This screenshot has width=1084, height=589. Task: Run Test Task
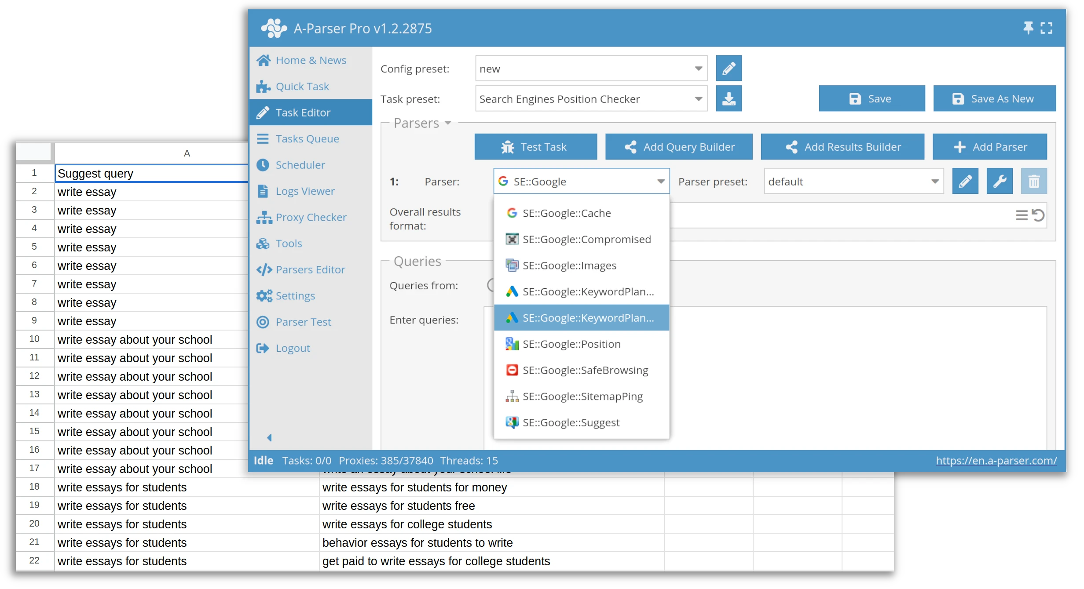[x=535, y=146]
